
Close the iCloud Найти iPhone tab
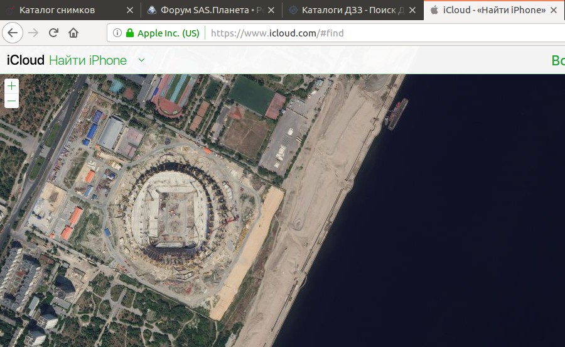[x=553, y=10]
